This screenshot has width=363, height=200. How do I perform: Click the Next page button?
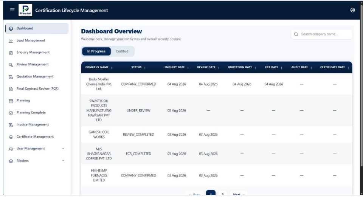pyautogui.click(x=239, y=193)
